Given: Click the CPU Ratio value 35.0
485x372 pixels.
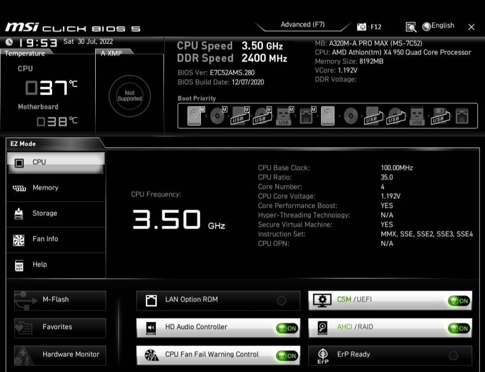Looking at the screenshot, I should coord(387,177).
